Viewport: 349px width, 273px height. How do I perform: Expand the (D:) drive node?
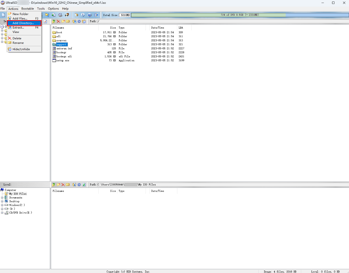click(x=2, y=209)
